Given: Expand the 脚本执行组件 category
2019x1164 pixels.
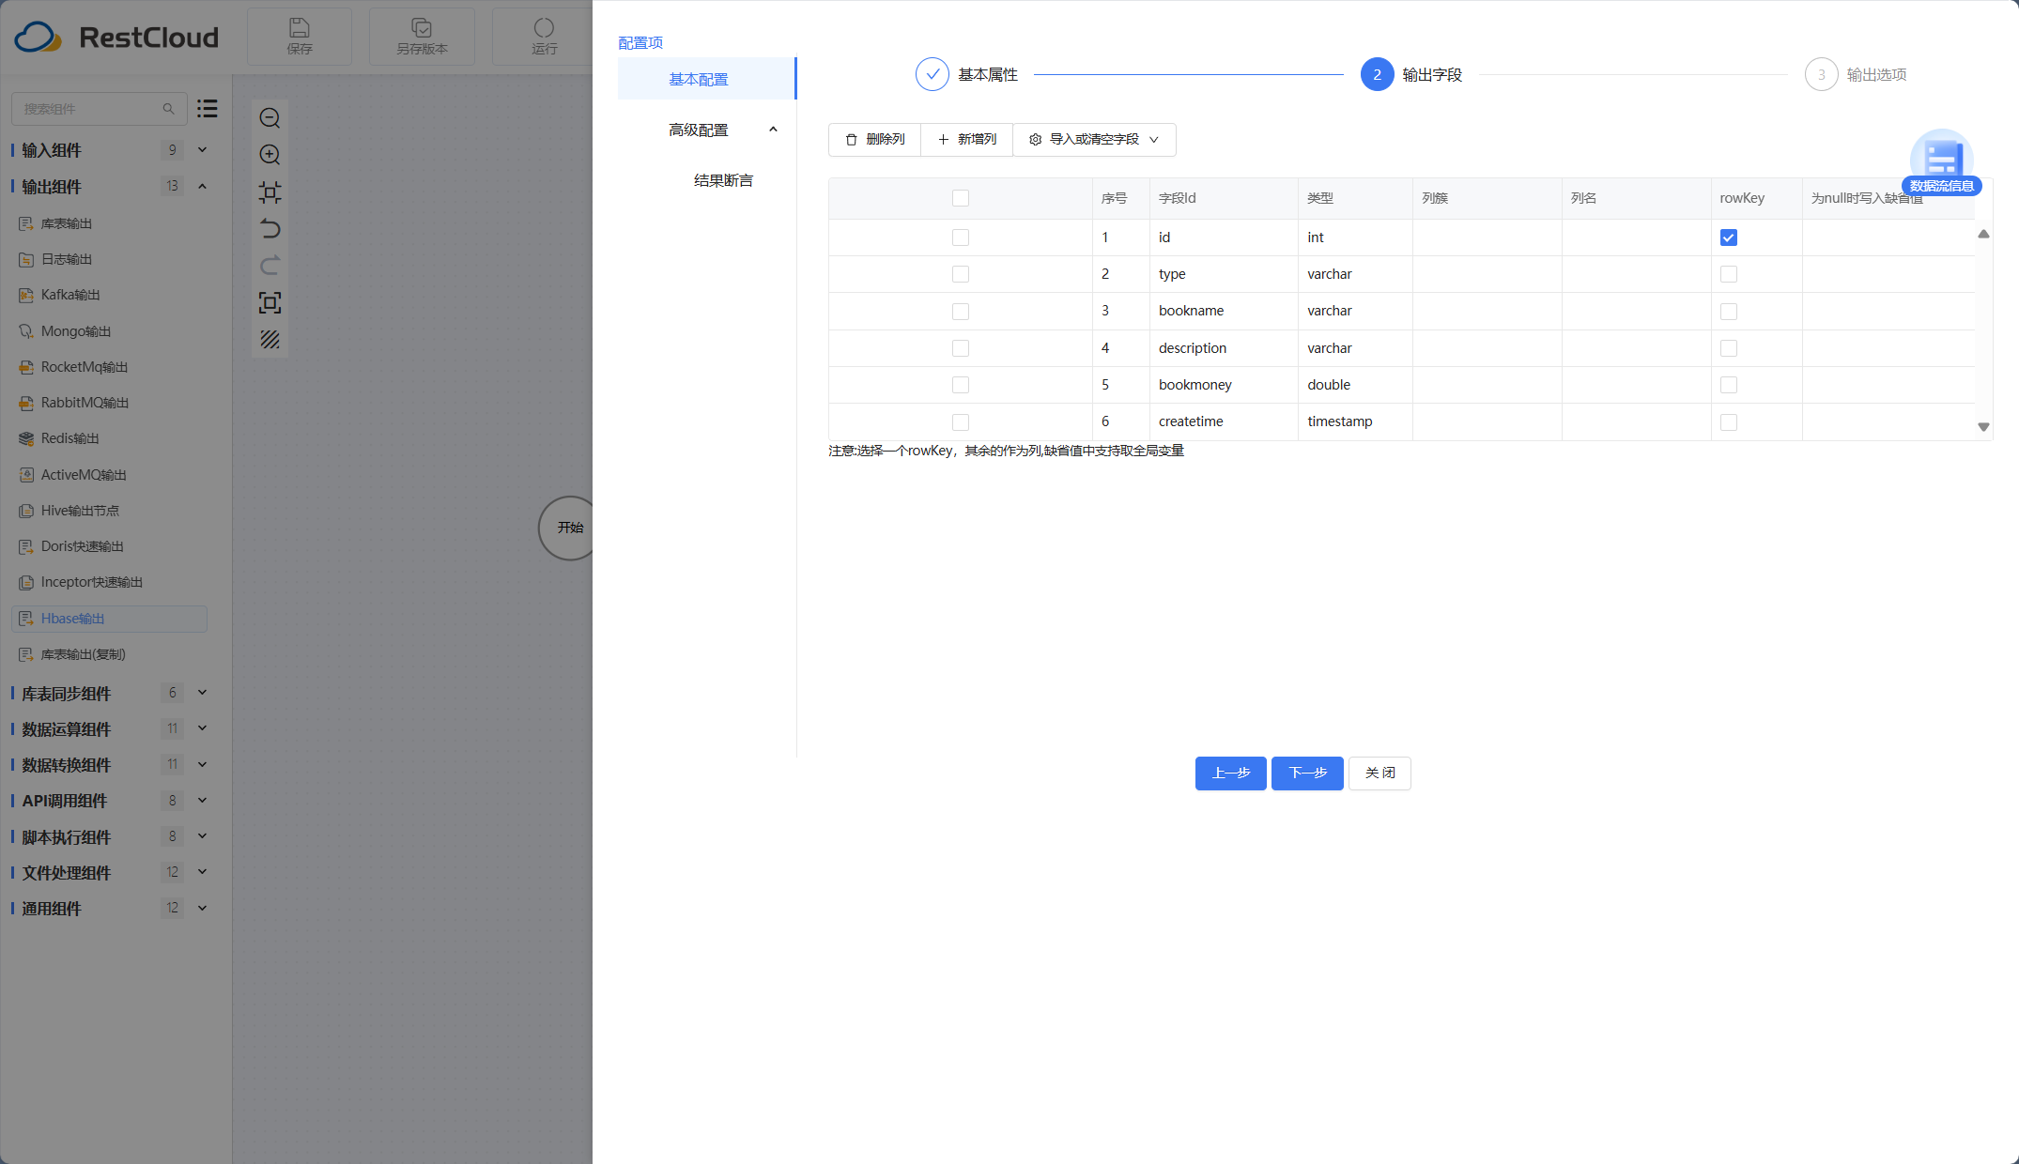Looking at the screenshot, I should point(202,836).
